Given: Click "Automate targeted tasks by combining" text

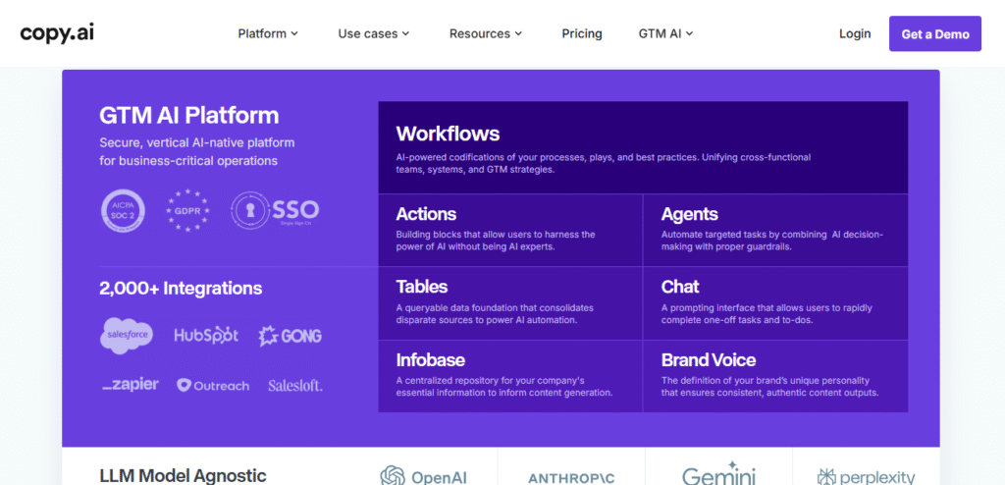Looking at the screenshot, I should coord(744,235).
